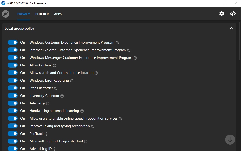Open the code brackets icon in header
The image size is (241, 151).
[233, 14]
